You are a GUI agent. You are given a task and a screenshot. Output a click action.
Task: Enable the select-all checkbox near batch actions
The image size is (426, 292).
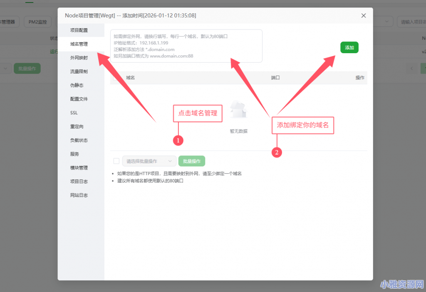(x=116, y=161)
